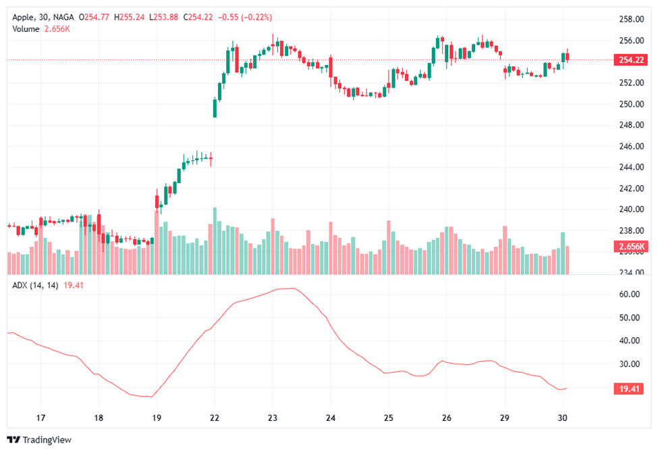The height and width of the screenshot is (452, 658).
Task: Click the 60.00 level on ADX scale
Action: tap(630, 295)
